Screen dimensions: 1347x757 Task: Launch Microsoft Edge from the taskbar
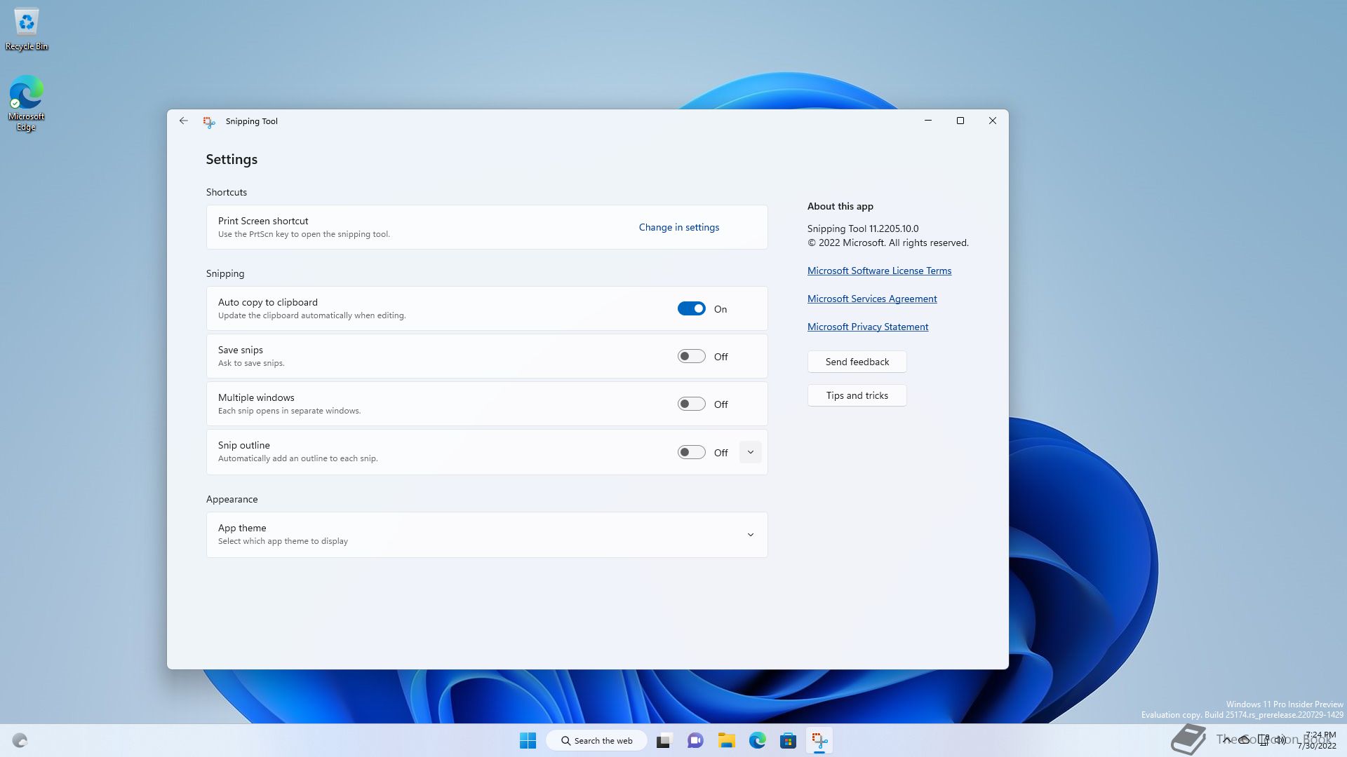(757, 740)
